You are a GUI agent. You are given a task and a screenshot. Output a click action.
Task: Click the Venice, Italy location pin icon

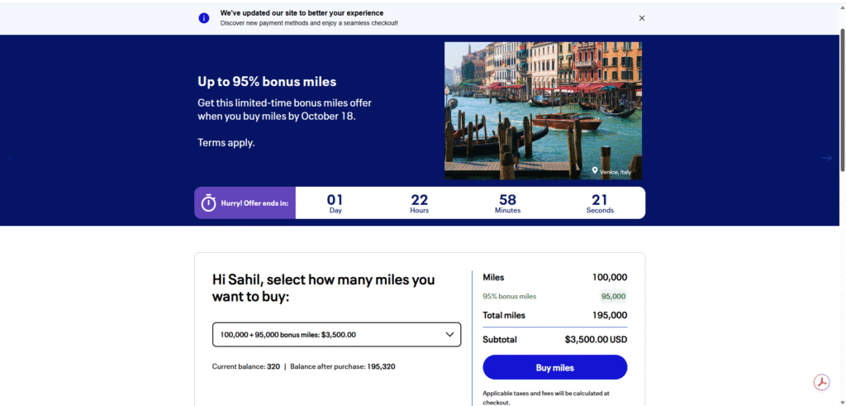point(595,171)
